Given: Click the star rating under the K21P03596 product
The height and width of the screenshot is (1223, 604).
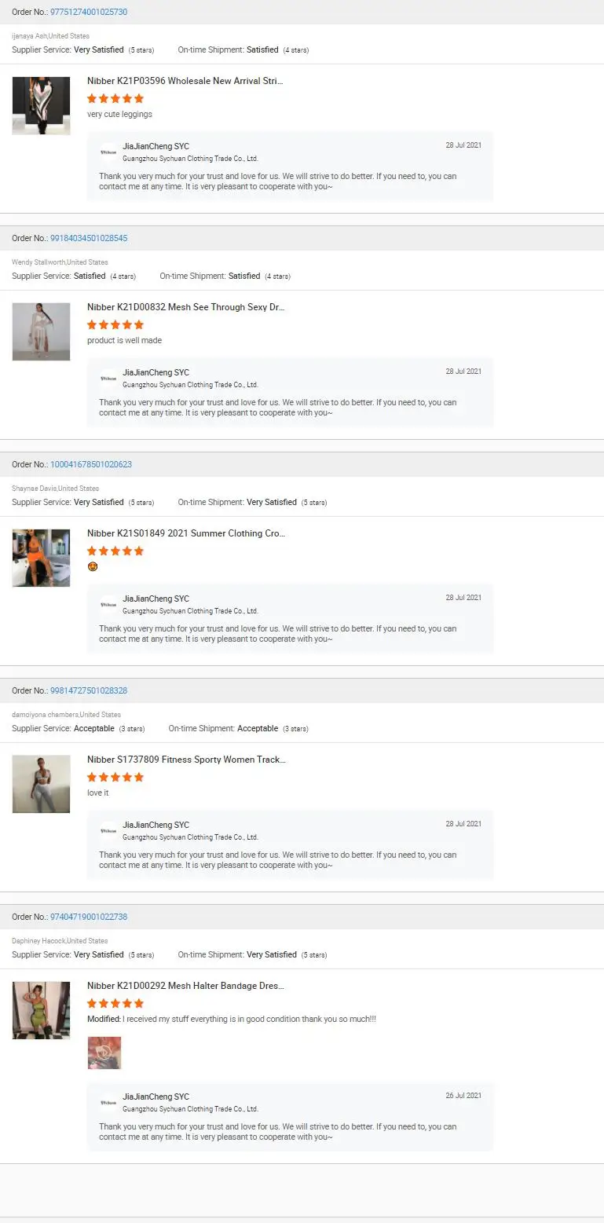Looking at the screenshot, I should (x=115, y=99).
